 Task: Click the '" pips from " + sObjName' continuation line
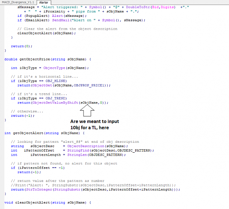click(81, 11)
